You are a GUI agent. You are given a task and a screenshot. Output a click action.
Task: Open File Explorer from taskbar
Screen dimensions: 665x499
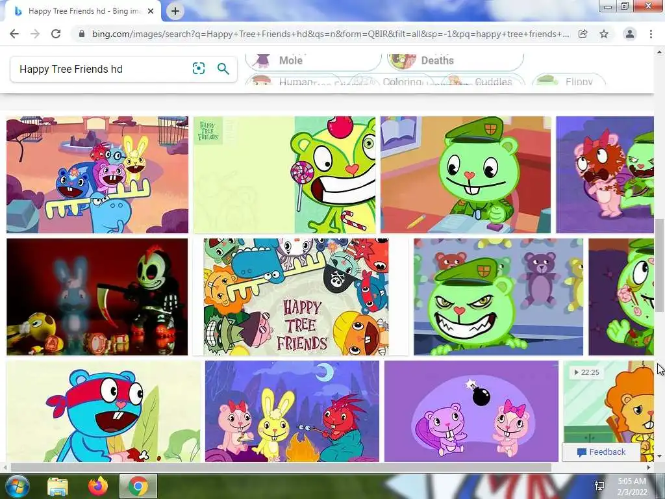(58, 486)
